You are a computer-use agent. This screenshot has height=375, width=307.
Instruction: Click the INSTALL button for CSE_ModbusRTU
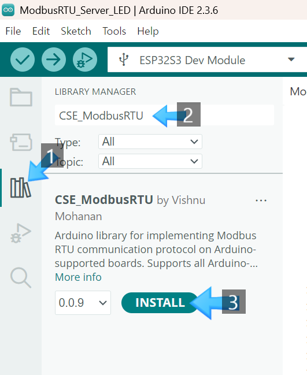pos(160,303)
